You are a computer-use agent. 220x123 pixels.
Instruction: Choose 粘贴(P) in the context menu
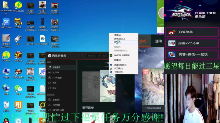click(x=123, y=47)
